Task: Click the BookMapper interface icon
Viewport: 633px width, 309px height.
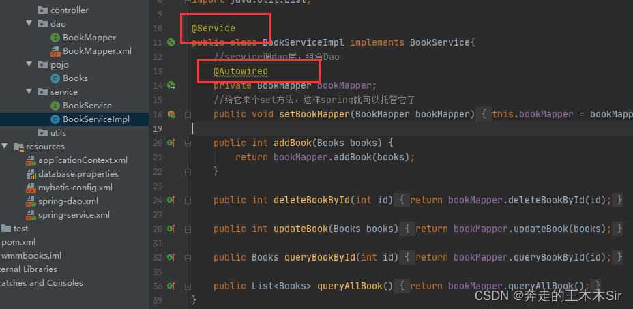Action: coord(55,38)
